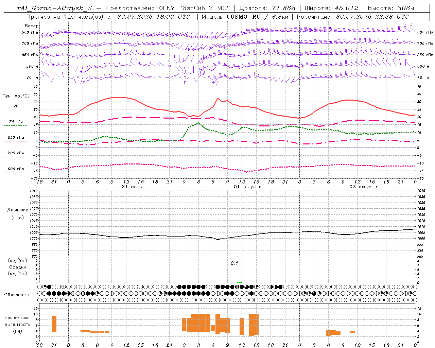Image resolution: width=435 pixels, height=348 pixels.
Task: Click the Td 2м legend entry
Action: 16,121
